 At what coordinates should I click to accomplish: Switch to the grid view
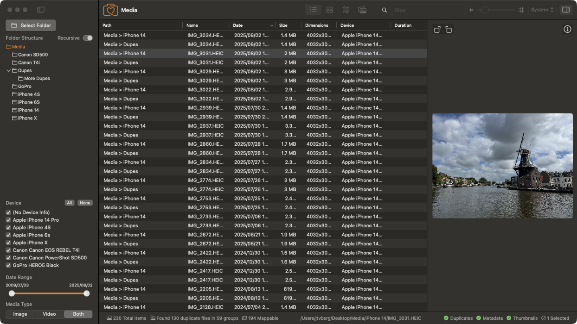[x=329, y=9]
